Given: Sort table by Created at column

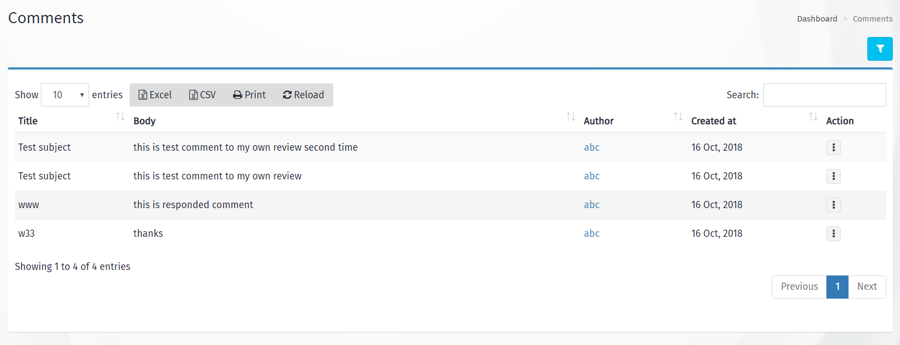Looking at the screenshot, I should click(x=755, y=121).
